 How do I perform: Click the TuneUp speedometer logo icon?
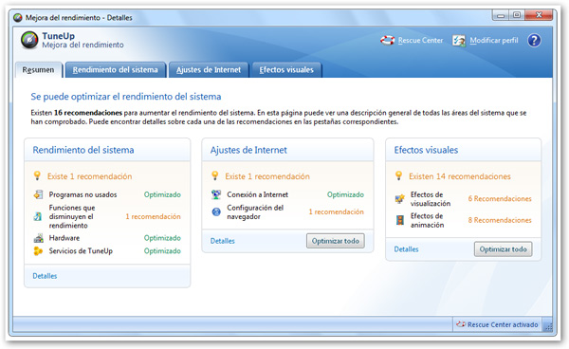point(29,40)
